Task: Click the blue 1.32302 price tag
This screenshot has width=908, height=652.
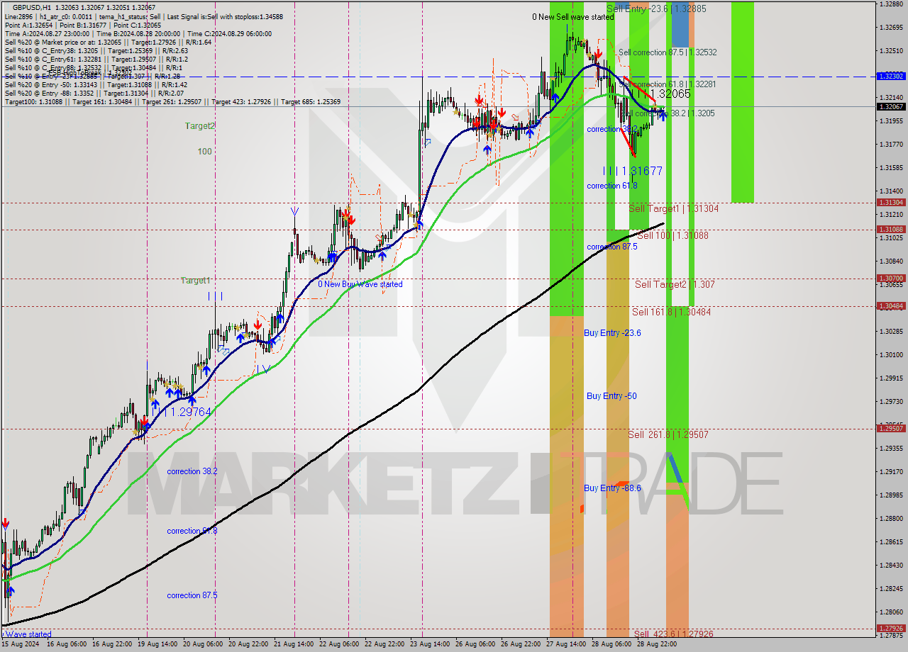Action: [890, 76]
